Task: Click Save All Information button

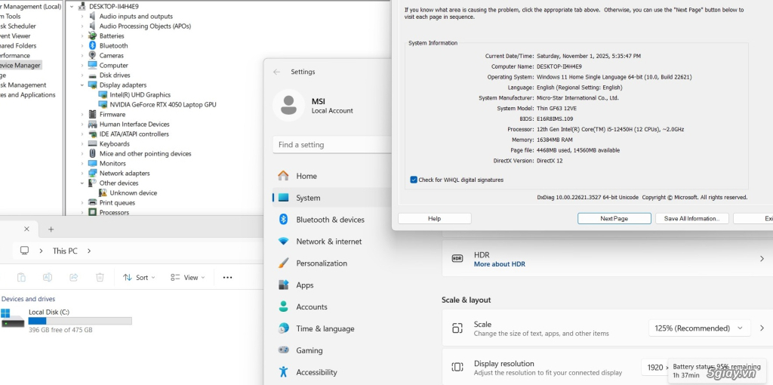Action: click(x=691, y=218)
